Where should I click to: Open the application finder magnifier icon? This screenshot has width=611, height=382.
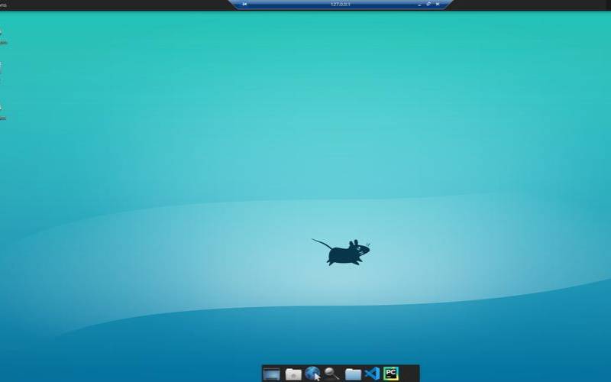331,374
